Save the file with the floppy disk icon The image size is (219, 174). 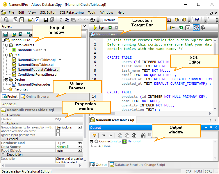pos(46,20)
